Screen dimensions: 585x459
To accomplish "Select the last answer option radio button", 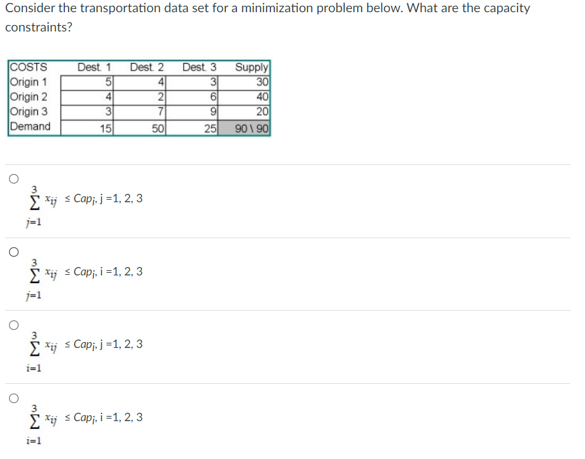I will pyautogui.click(x=13, y=398).
